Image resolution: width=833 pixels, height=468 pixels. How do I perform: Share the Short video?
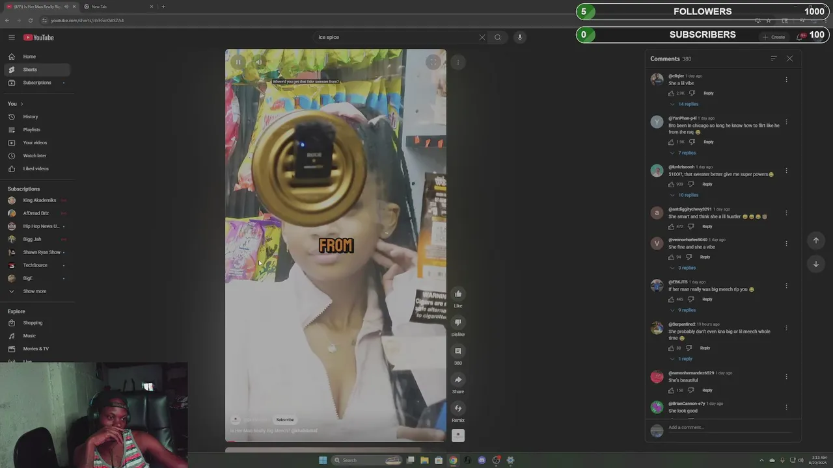pyautogui.click(x=458, y=380)
